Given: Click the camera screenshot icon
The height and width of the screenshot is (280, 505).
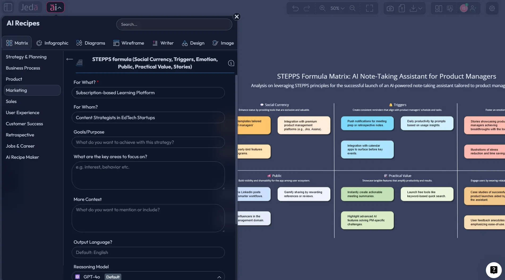Looking at the screenshot, I should (x=390, y=8).
